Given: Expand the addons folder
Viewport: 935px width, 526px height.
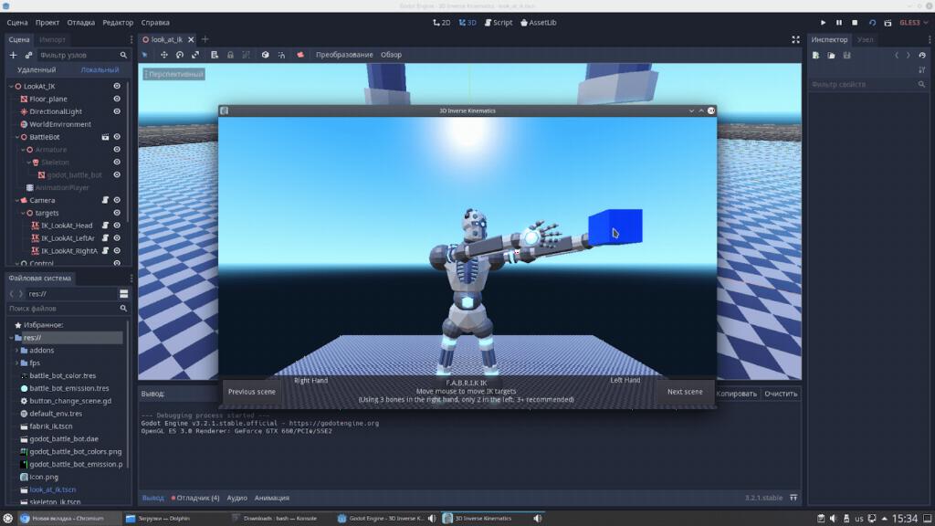Looking at the screenshot, I should click(16, 351).
